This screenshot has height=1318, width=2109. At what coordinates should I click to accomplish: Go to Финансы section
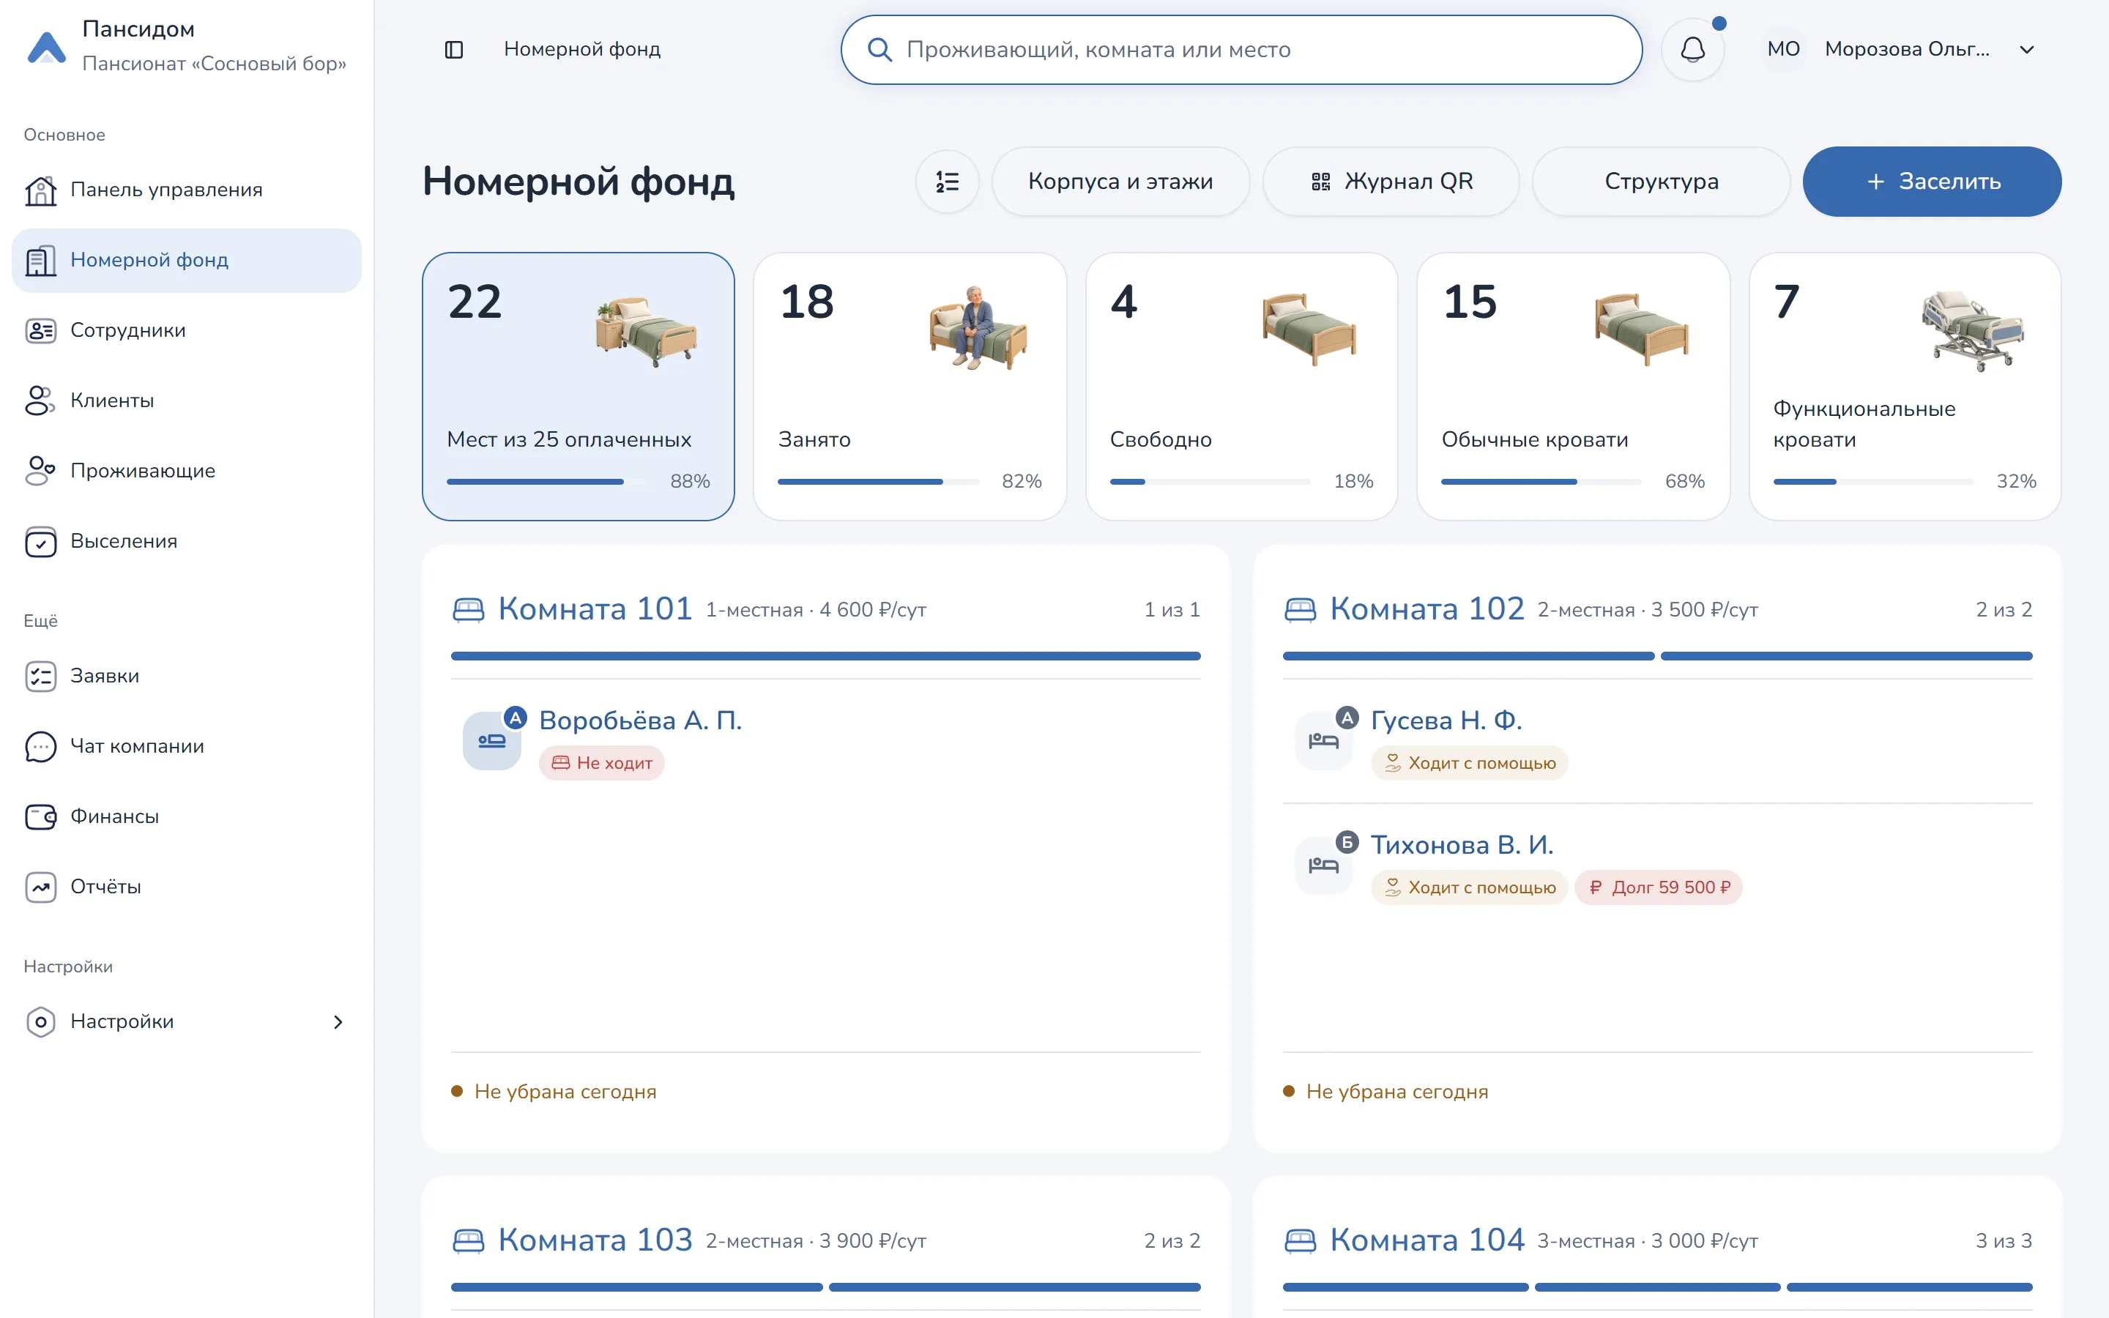187,816
